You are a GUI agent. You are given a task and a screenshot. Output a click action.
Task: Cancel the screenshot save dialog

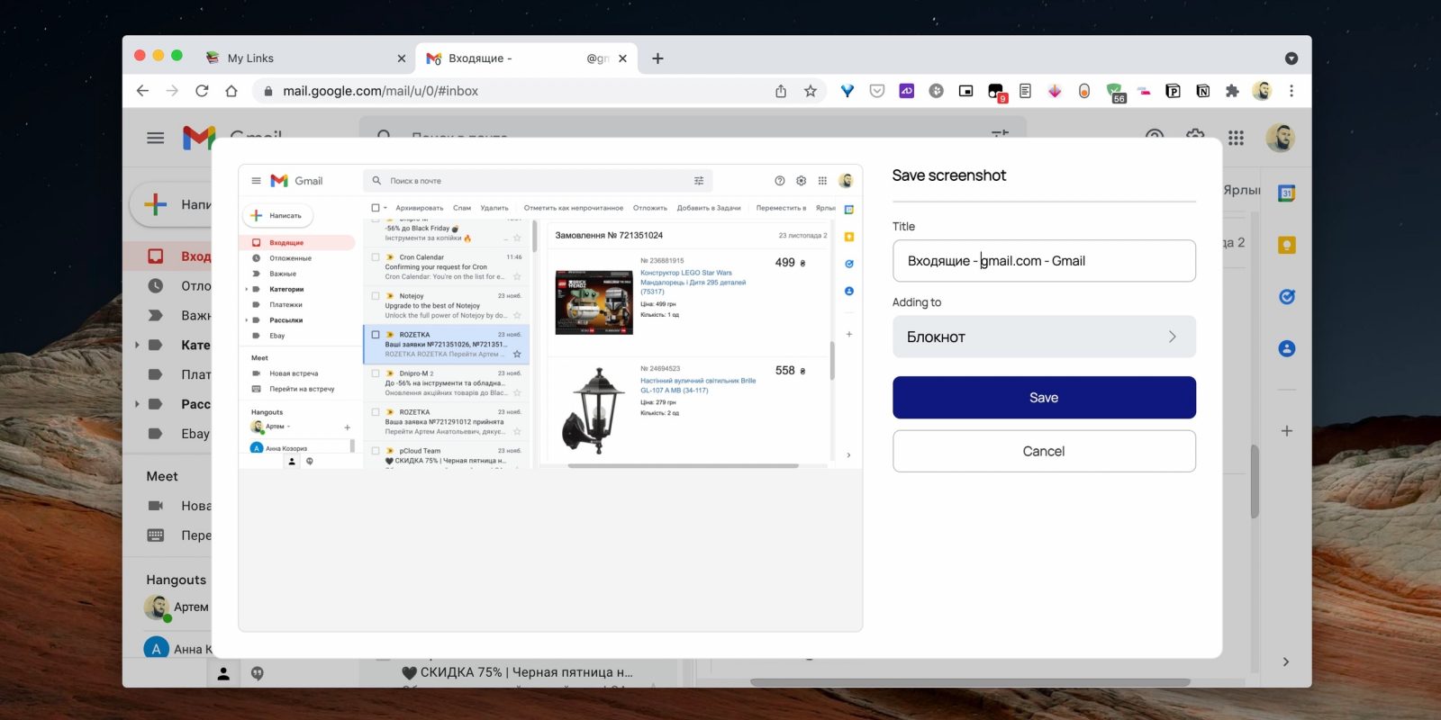[1043, 451]
